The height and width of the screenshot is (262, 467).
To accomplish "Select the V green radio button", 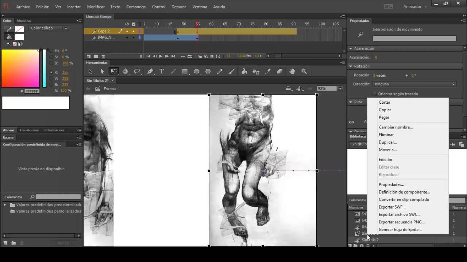I will click(51, 79).
